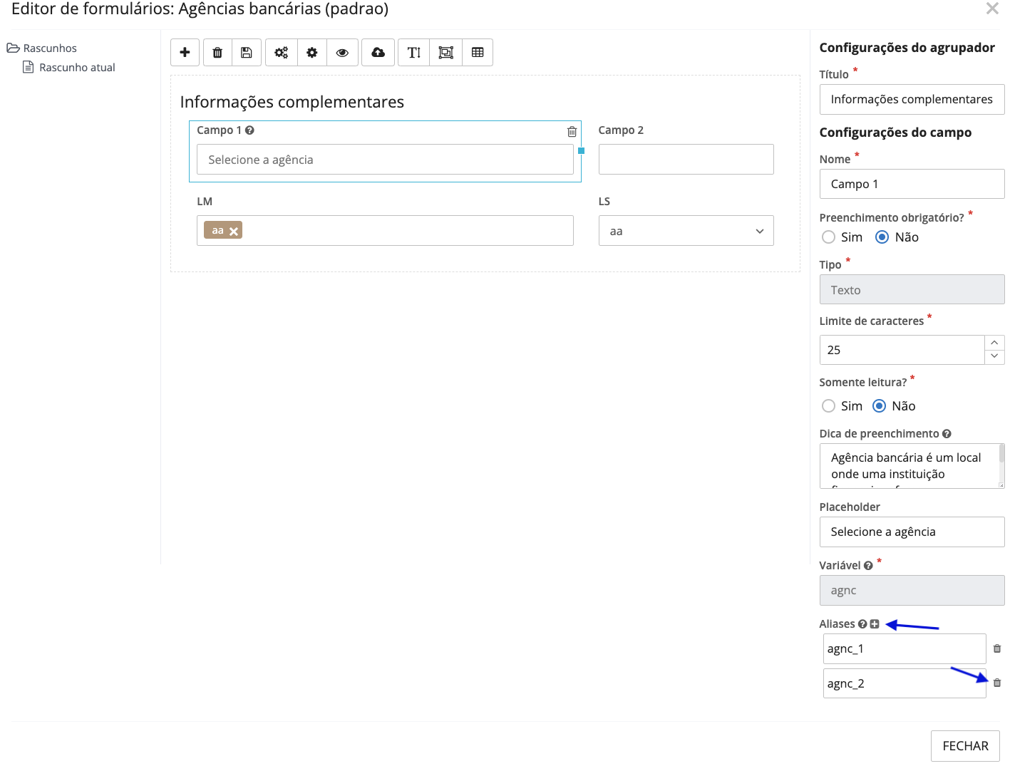Click the Título input field

(x=912, y=99)
